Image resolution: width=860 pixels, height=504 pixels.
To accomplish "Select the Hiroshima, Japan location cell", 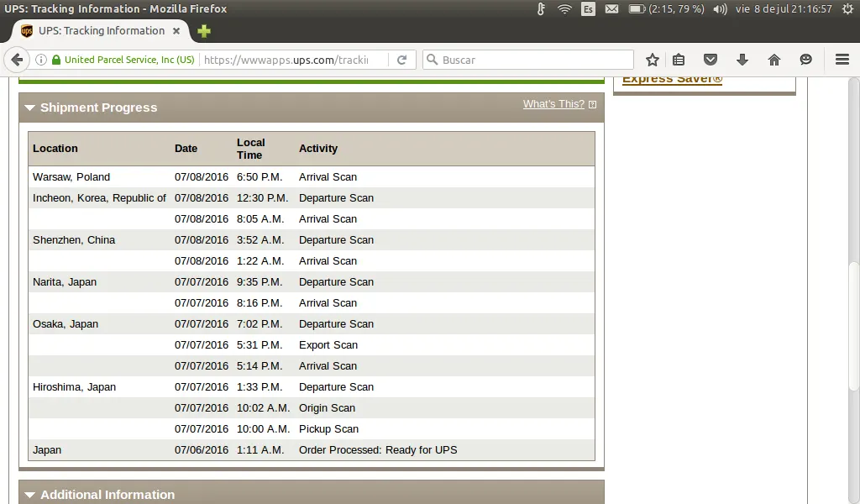I will (74, 387).
